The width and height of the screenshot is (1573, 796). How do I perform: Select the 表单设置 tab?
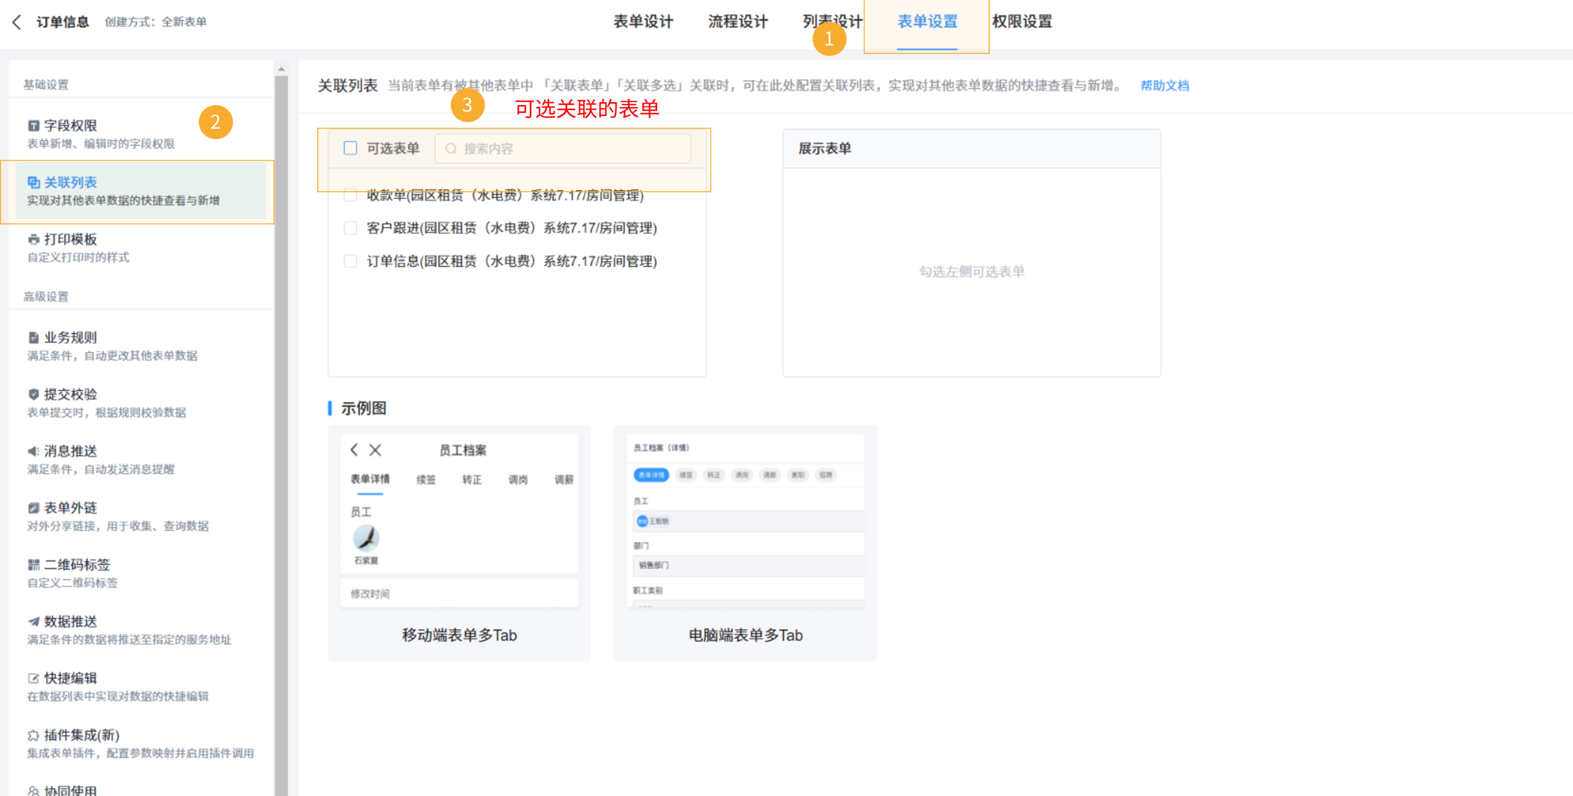927,22
